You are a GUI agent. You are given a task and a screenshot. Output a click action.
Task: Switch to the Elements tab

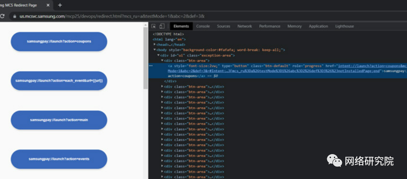tap(181, 26)
